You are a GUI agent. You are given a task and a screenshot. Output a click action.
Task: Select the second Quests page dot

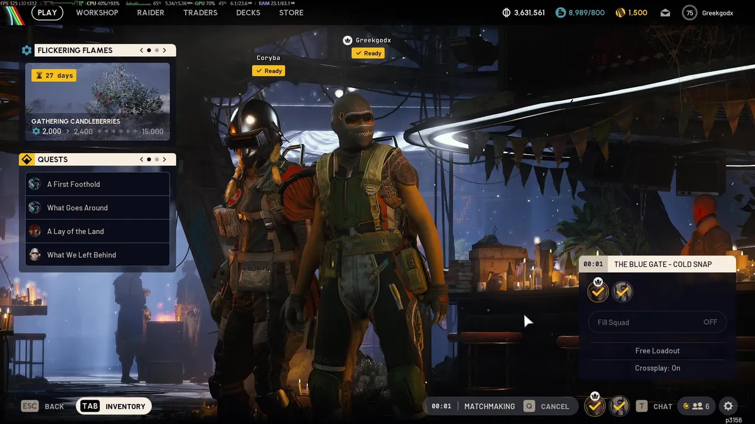click(x=157, y=160)
